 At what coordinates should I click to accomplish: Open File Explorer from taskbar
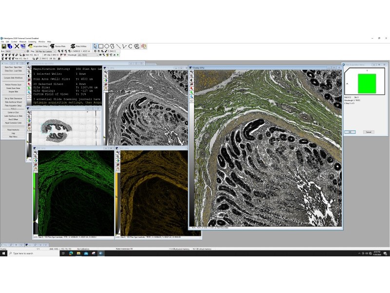click(78, 253)
